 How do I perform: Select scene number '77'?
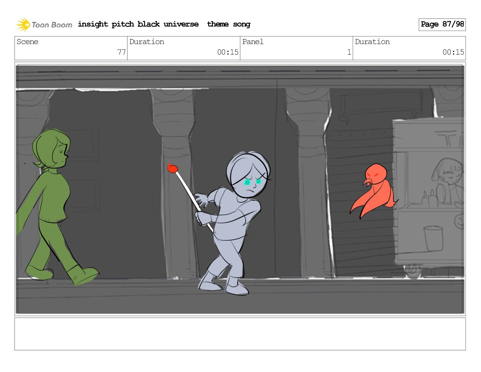(122, 52)
